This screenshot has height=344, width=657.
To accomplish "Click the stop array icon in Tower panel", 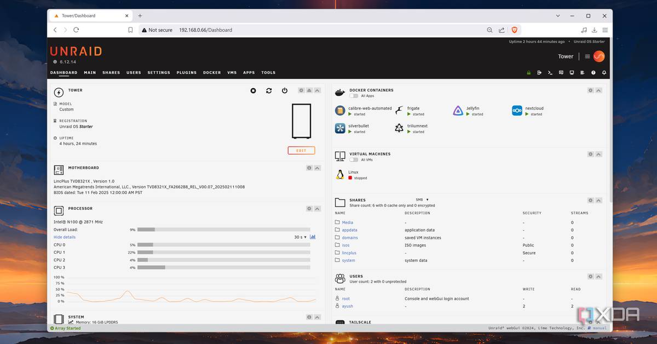I will [x=253, y=90].
